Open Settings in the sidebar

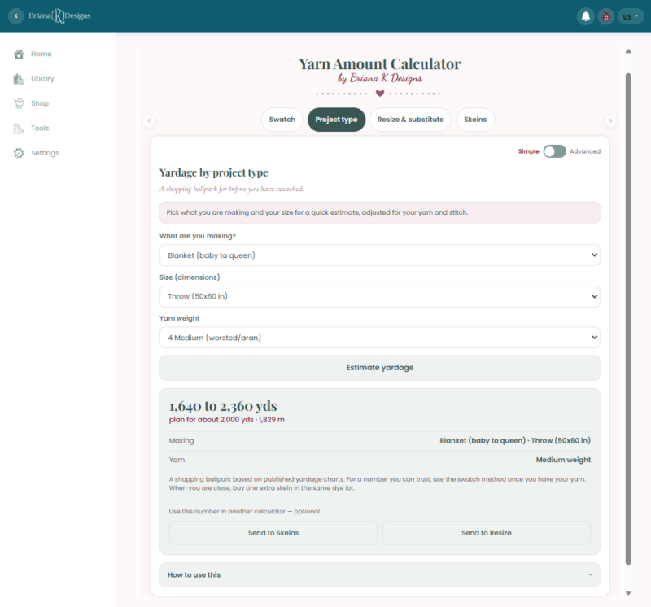[x=45, y=153]
